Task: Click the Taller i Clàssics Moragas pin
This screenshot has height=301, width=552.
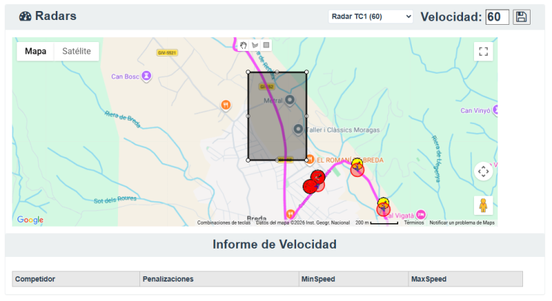Action: pyautogui.click(x=298, y=129)
